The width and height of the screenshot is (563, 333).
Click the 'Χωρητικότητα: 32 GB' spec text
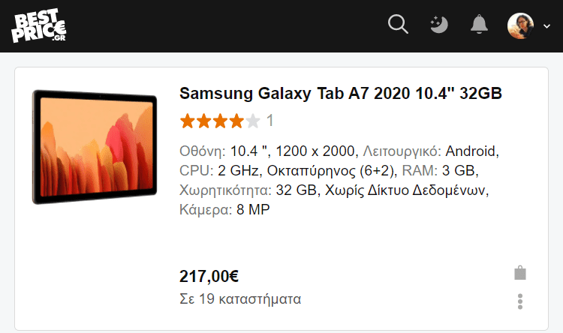pos(248,190)
